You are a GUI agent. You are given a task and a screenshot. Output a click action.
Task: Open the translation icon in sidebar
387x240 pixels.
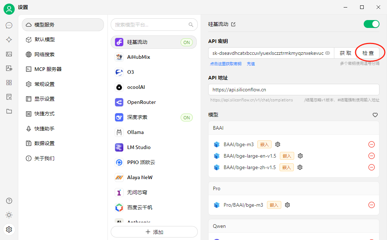(9, 68)
